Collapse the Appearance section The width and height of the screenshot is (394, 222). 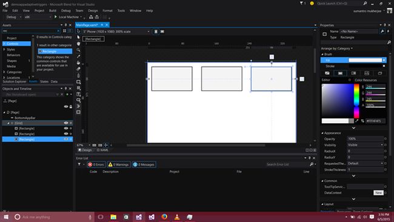pos(322,133)
